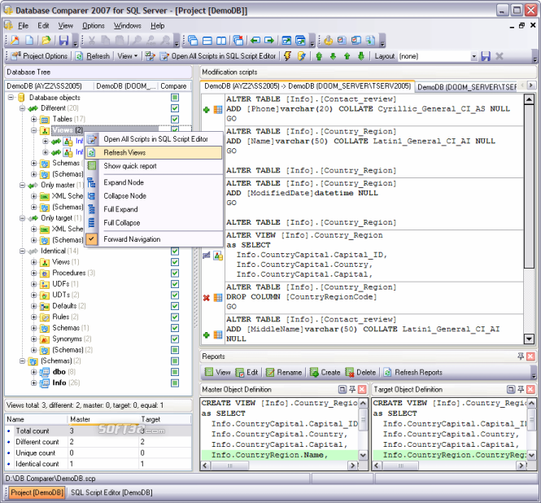Click the lightning with document execute icon

(302, 56)
